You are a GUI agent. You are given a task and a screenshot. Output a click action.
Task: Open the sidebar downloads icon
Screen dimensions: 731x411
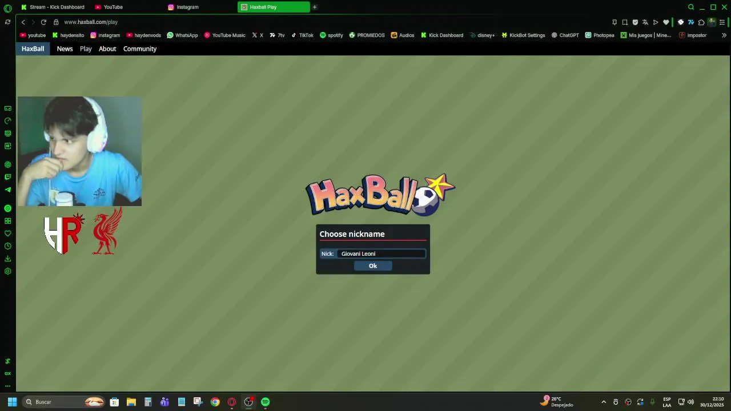pos(8,259)
